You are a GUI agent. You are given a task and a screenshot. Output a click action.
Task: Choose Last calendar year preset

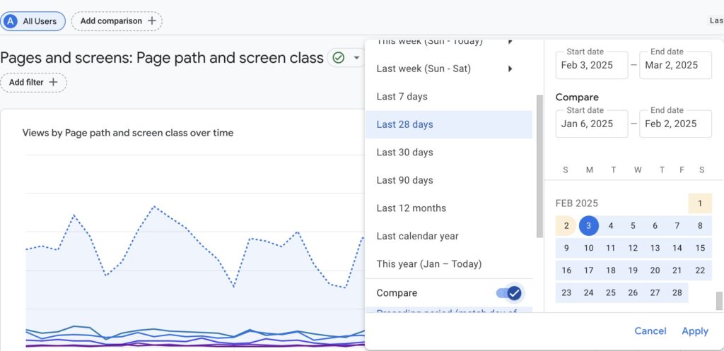tap(449, 236)
